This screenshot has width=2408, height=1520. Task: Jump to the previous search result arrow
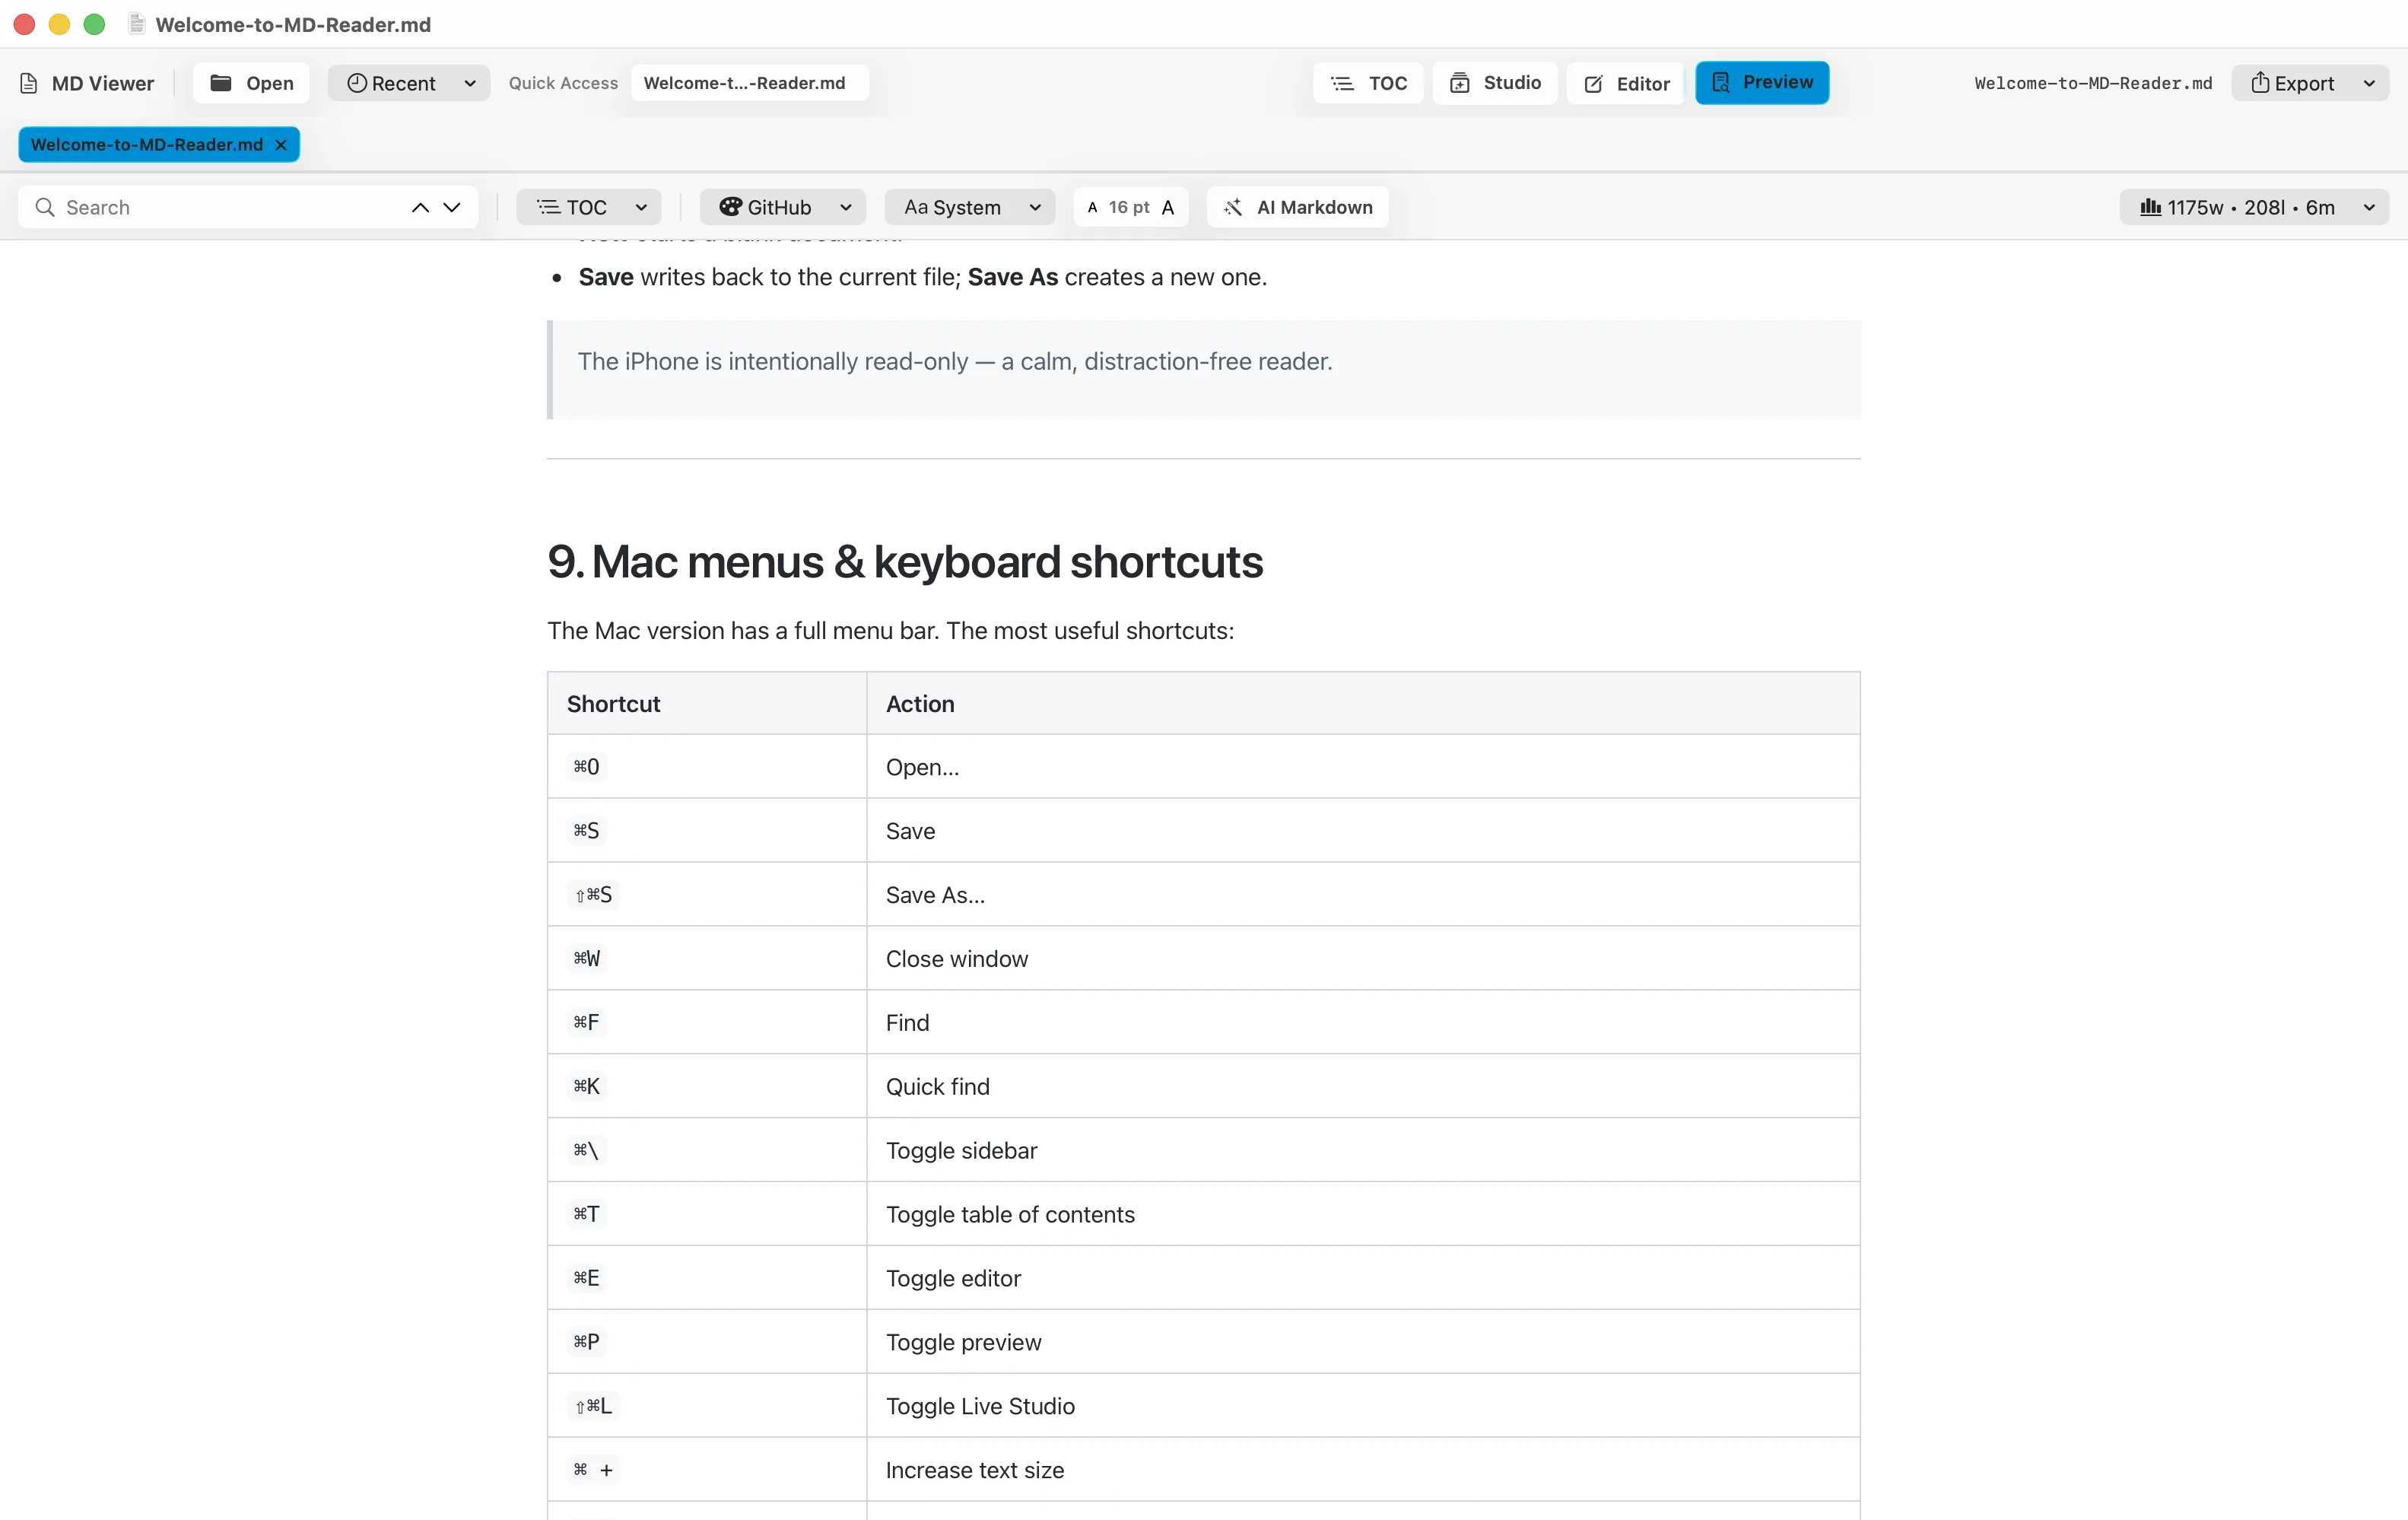[x=420, y=207]
